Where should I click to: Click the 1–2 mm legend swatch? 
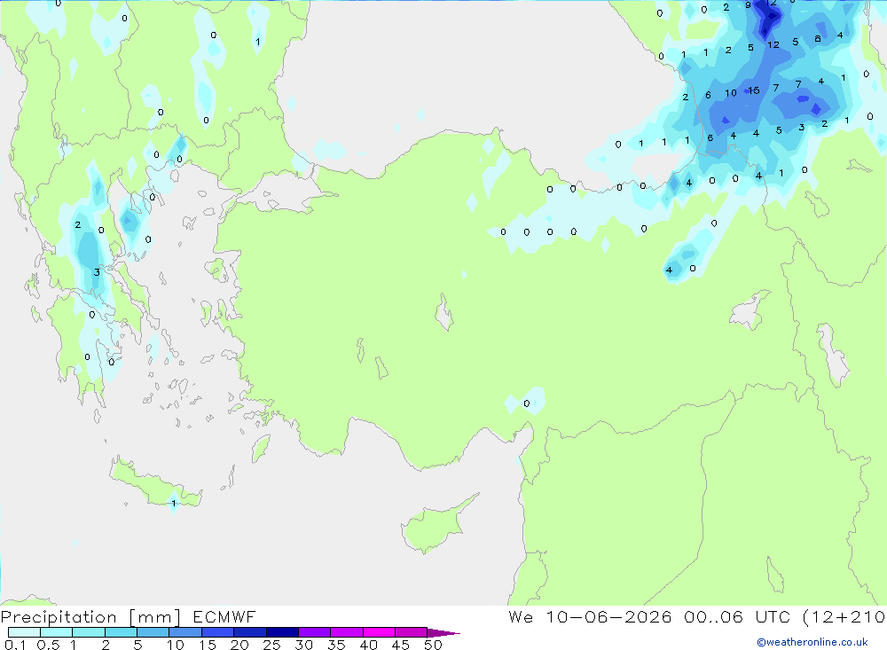point(88,632)
